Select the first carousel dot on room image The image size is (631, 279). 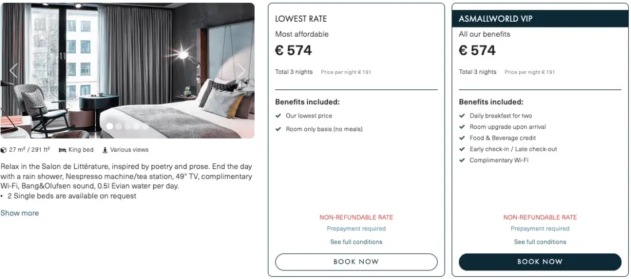[110, 126]
